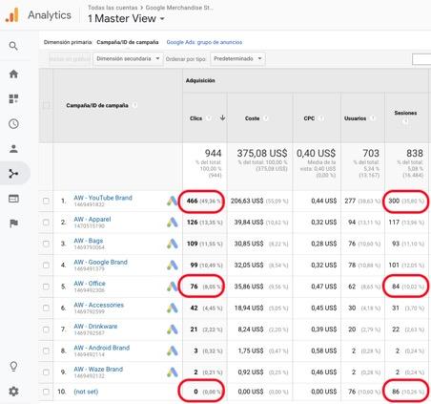Click Google Ads icon for Google Brand row
Viewport: 431px width, 404px height.
pyautogui.click(x=173, y=265)
